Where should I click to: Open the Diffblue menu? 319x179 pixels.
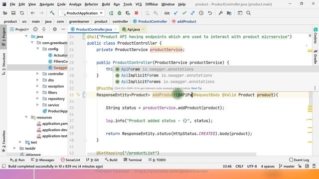pos(152,4)
